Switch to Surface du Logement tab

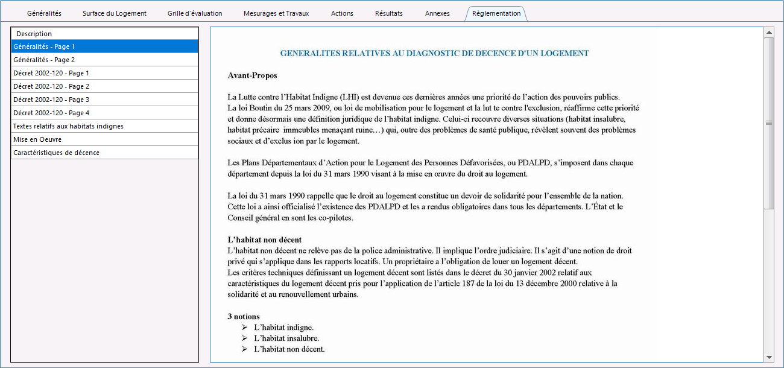(114, 13)
